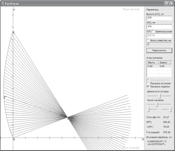The height and width of the screenshot is (151, 175).
Task: Click the origin 0 label on plot
Action: pos(14,139)
